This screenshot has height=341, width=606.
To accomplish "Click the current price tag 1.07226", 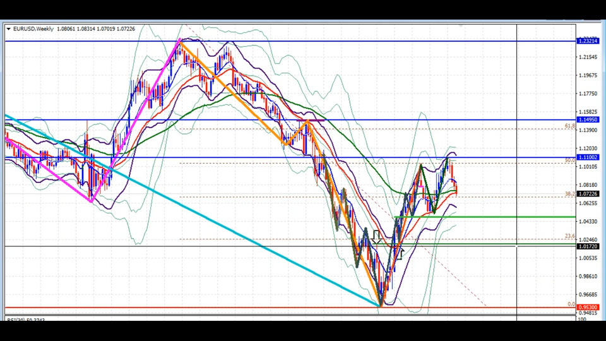I will [x=588, y=194].
